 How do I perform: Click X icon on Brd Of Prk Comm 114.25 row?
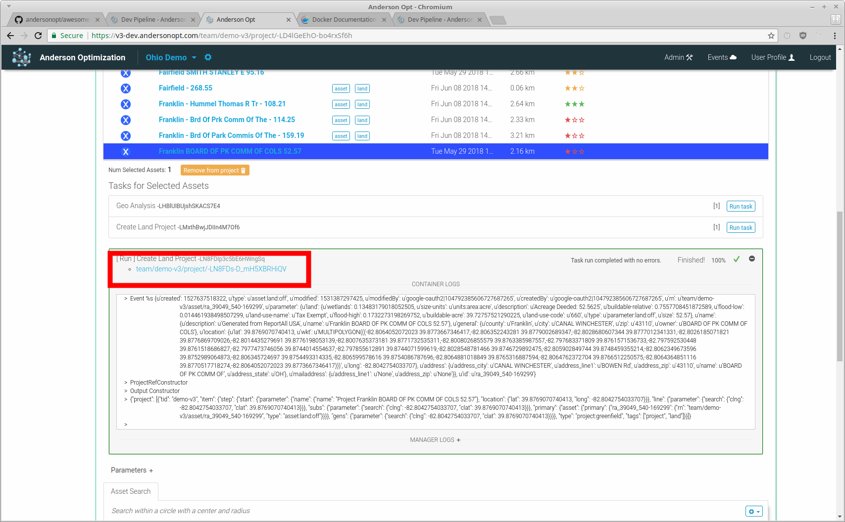click(126, 120)
